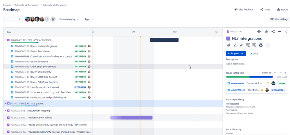Click the Add a description field
Viewport: 290px width, 135px height.
tap(236, 64)
